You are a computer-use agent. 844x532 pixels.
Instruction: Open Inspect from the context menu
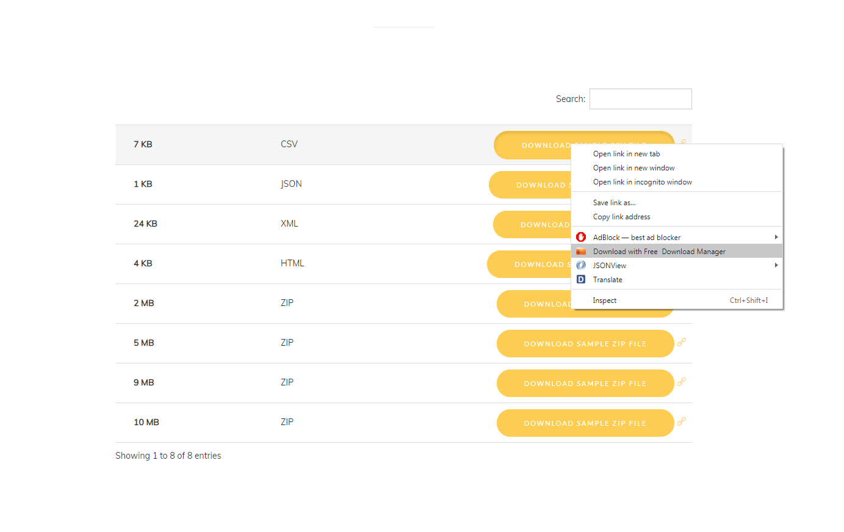click(x=604, y=301)
